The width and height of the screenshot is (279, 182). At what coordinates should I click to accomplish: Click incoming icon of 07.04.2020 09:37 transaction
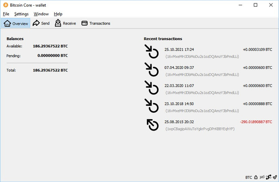152,70
